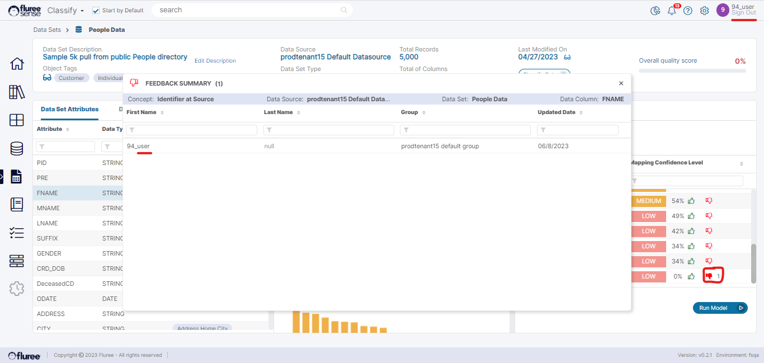The image size is (764, 363).
Task: Open the Classify dropdown menu
Action: tap(65, 10)
